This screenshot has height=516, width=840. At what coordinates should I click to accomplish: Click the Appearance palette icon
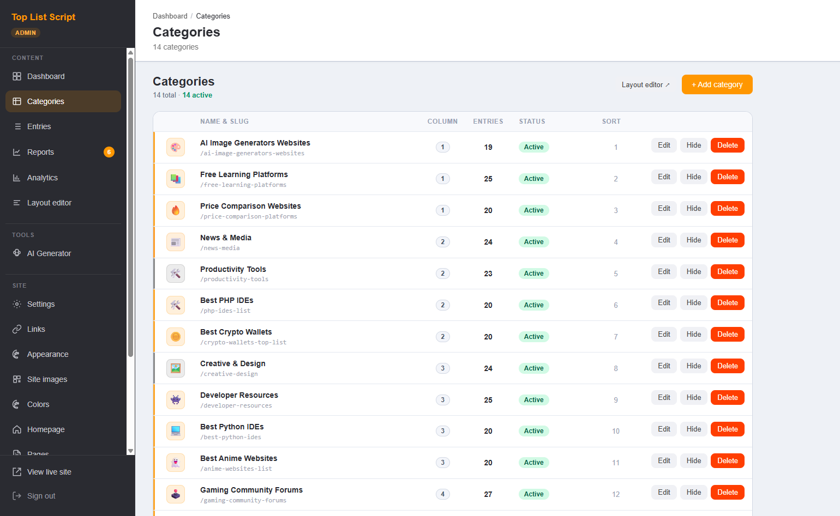point(17,354)
